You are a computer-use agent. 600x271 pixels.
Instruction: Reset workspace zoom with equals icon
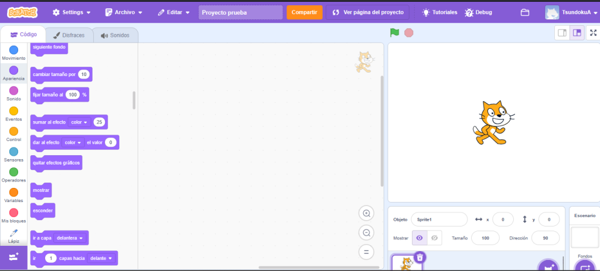[x=366, y=252]
